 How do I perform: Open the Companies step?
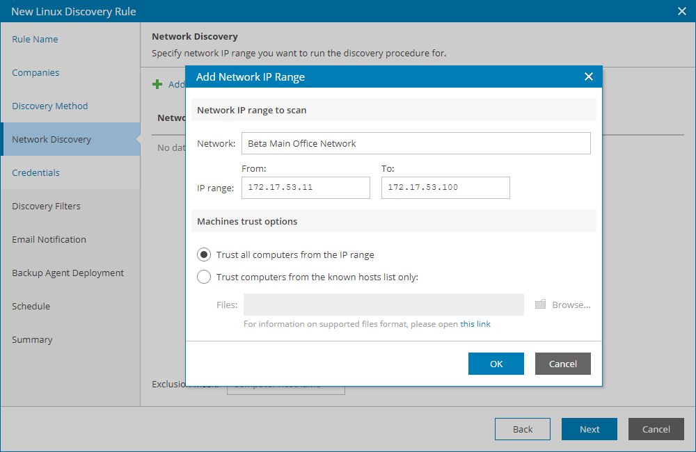pyautogui.click(x=36, y=72)
